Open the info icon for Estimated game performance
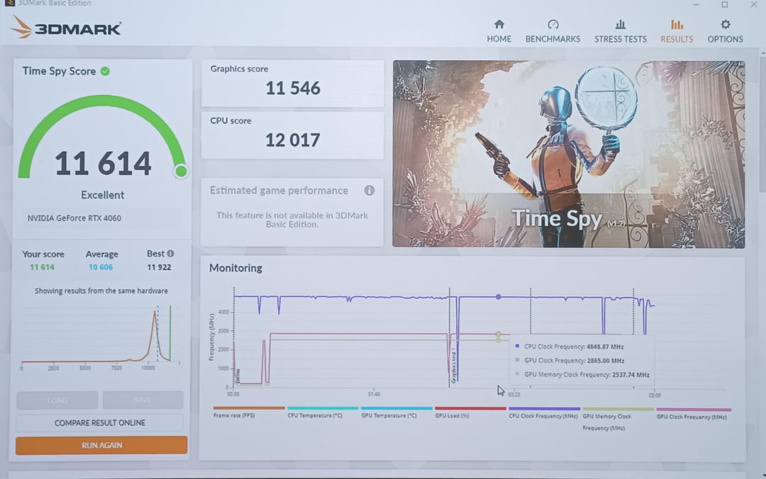The height and width of the screenshot is (479, 766). pos(370,191)
